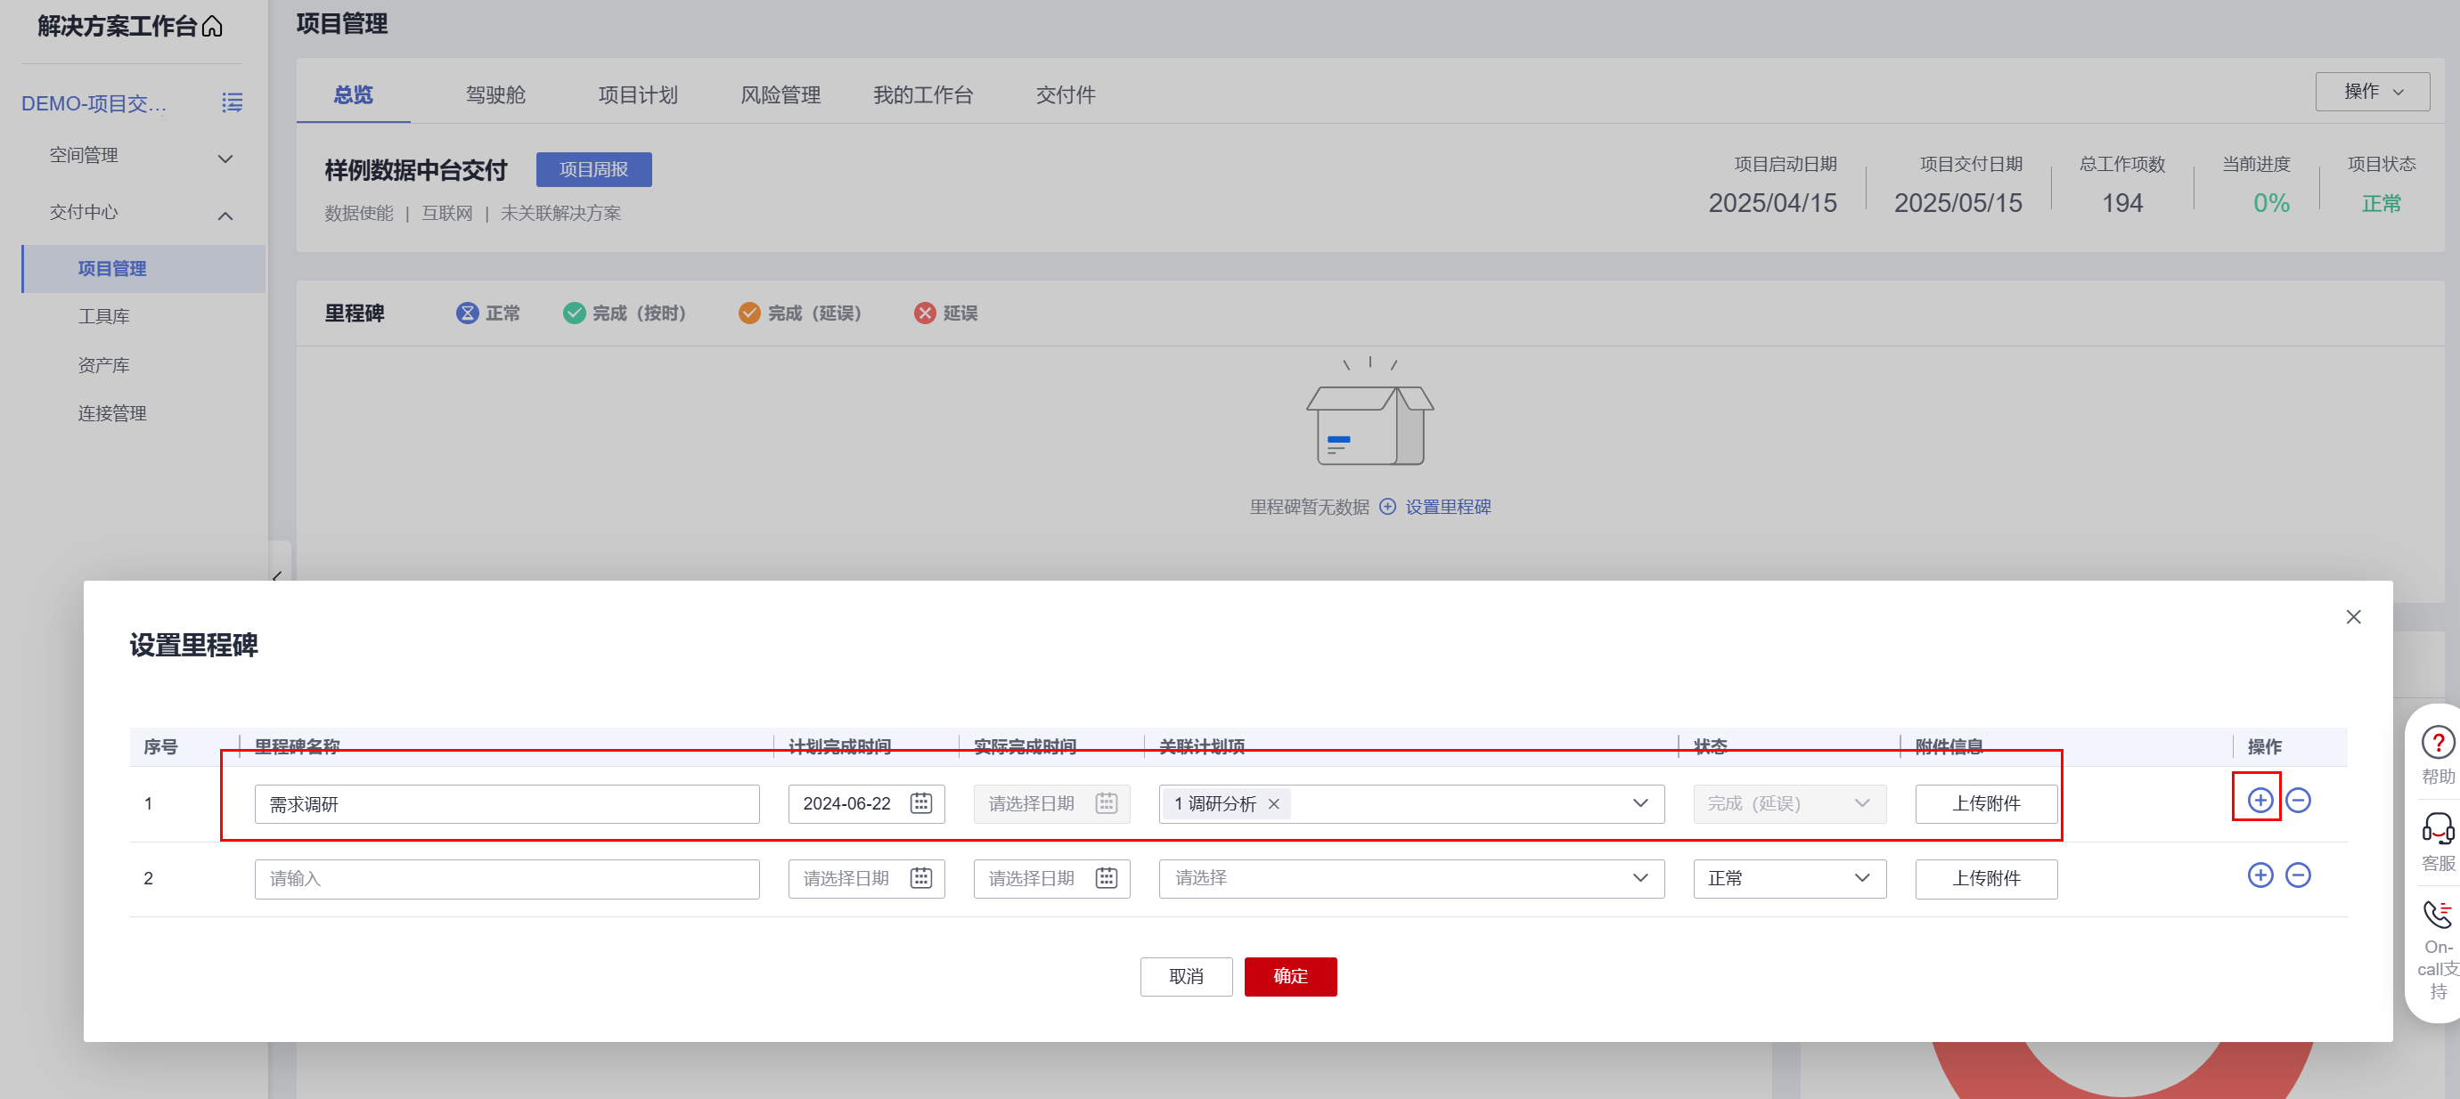Open calendar icon for row 1 实际完成时间
This screenshot has width=2460, height=1099.
click(1106, 803)
